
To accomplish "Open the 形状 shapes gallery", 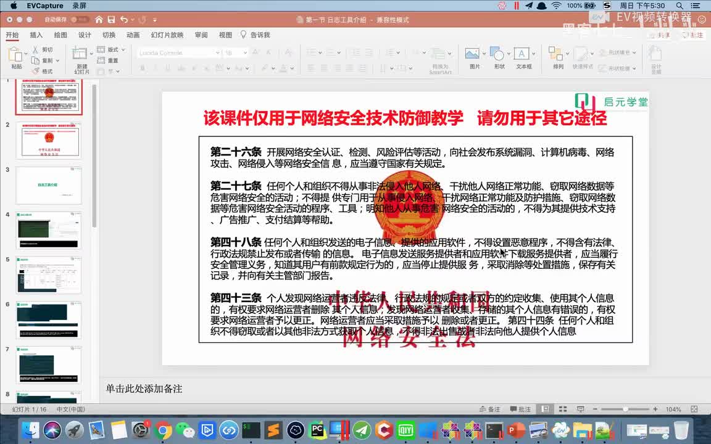I will click(x=497, y=54).
